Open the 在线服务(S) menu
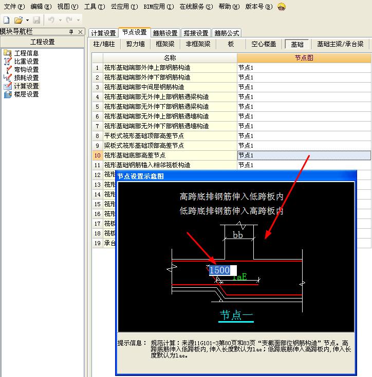This screenshot has width=372, height=377. pos(196,7)
